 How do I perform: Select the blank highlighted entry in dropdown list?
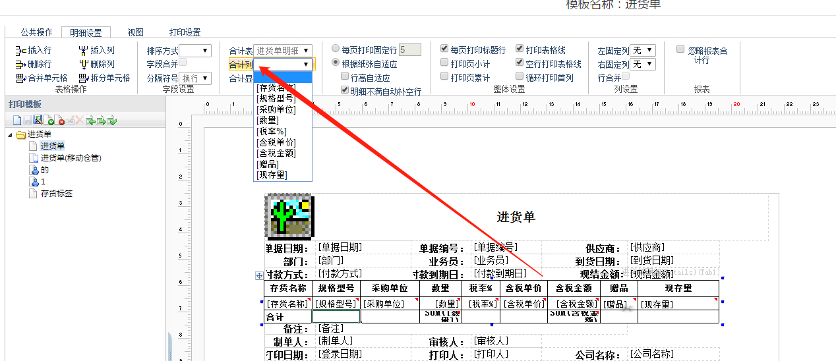(x=283, y=76)
